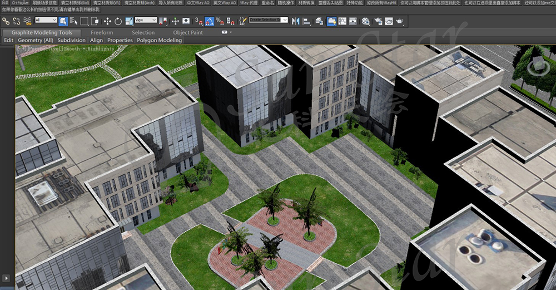Click the 导入所有材质 button
The height and width of the screenshot is (290, 556).
click(171, 2)
